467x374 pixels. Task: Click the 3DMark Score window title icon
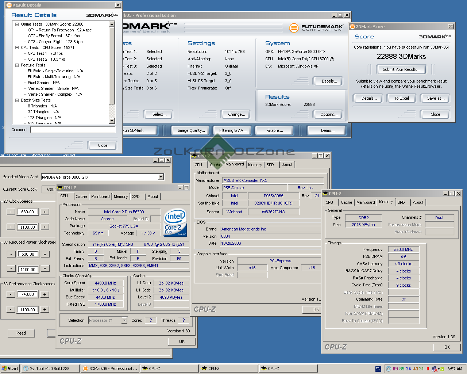point(352,27)
